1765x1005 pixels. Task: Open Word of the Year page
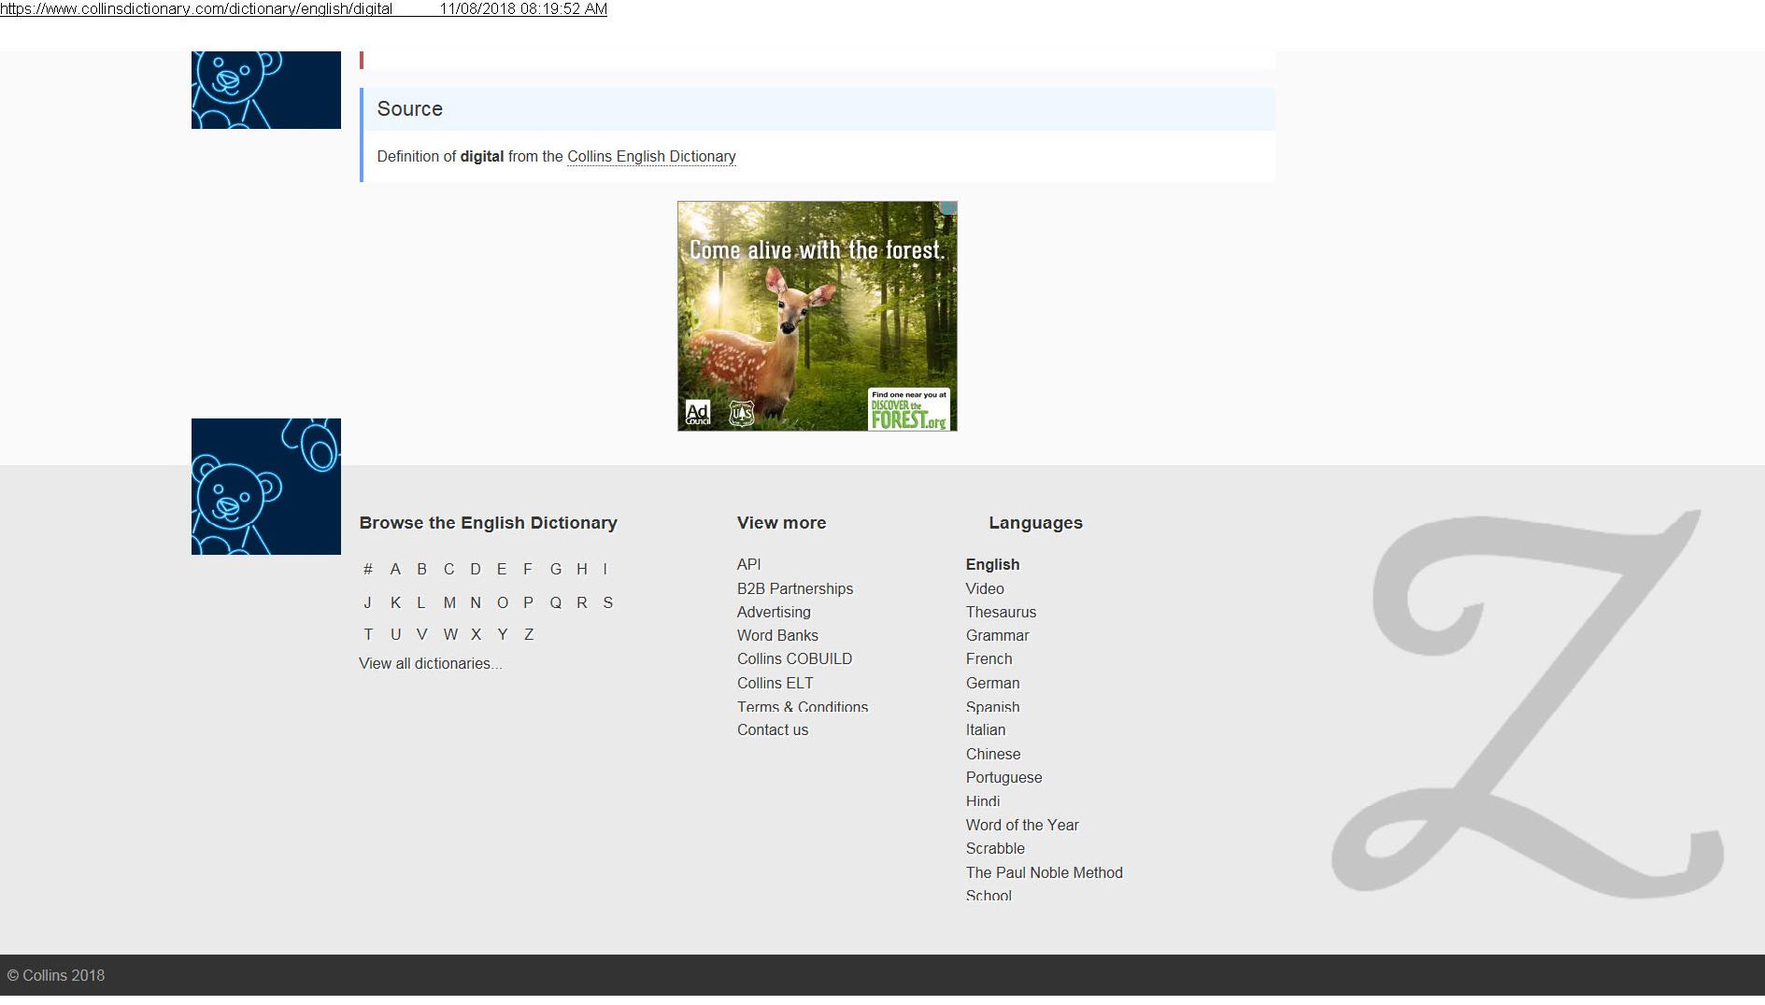pyautogui.click(x=1021, y=825)
